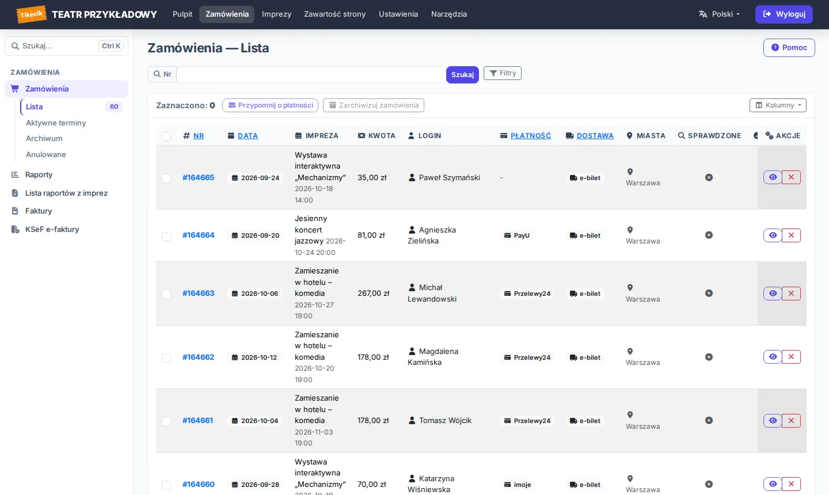This screenshot has width=829, height=495.
Task: Focus the sidebar Szukaj search box
Action: pos(66,46)
